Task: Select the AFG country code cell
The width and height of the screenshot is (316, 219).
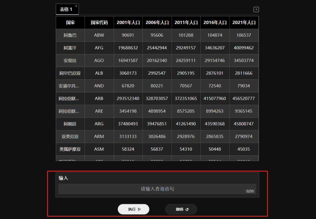Action: point(99,48)
